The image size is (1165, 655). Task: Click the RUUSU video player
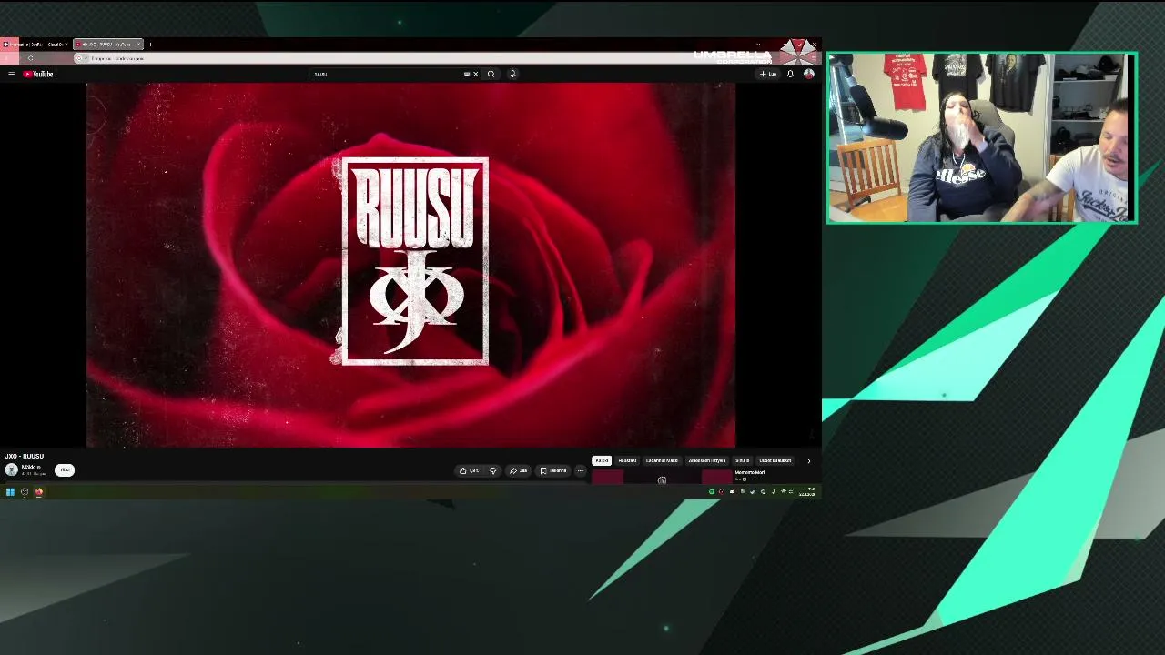pos(410,265)
